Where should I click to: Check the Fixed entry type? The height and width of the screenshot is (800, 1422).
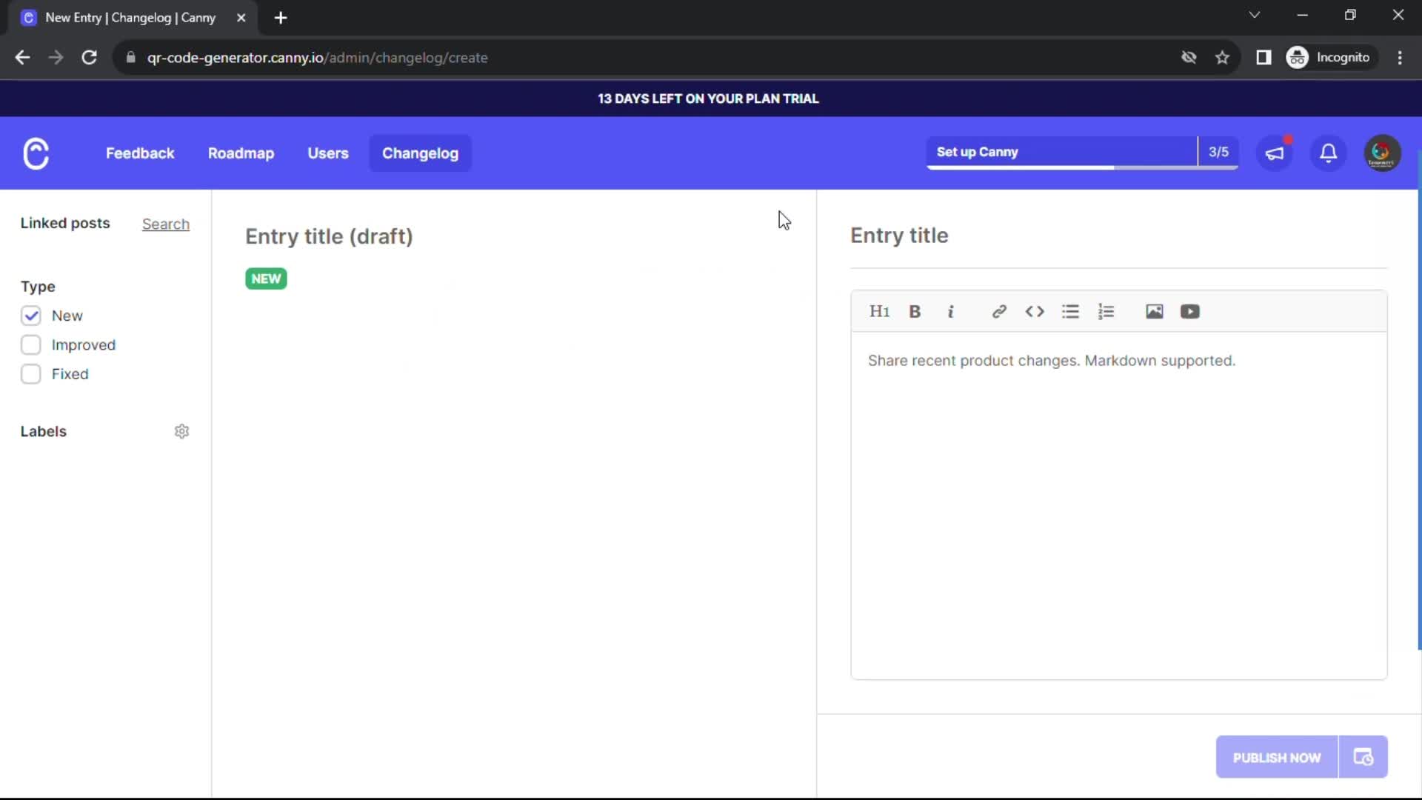(x=31, y=374)
